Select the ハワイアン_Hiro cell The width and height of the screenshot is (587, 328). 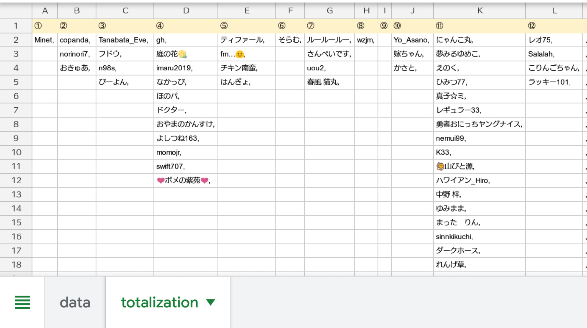463,180
